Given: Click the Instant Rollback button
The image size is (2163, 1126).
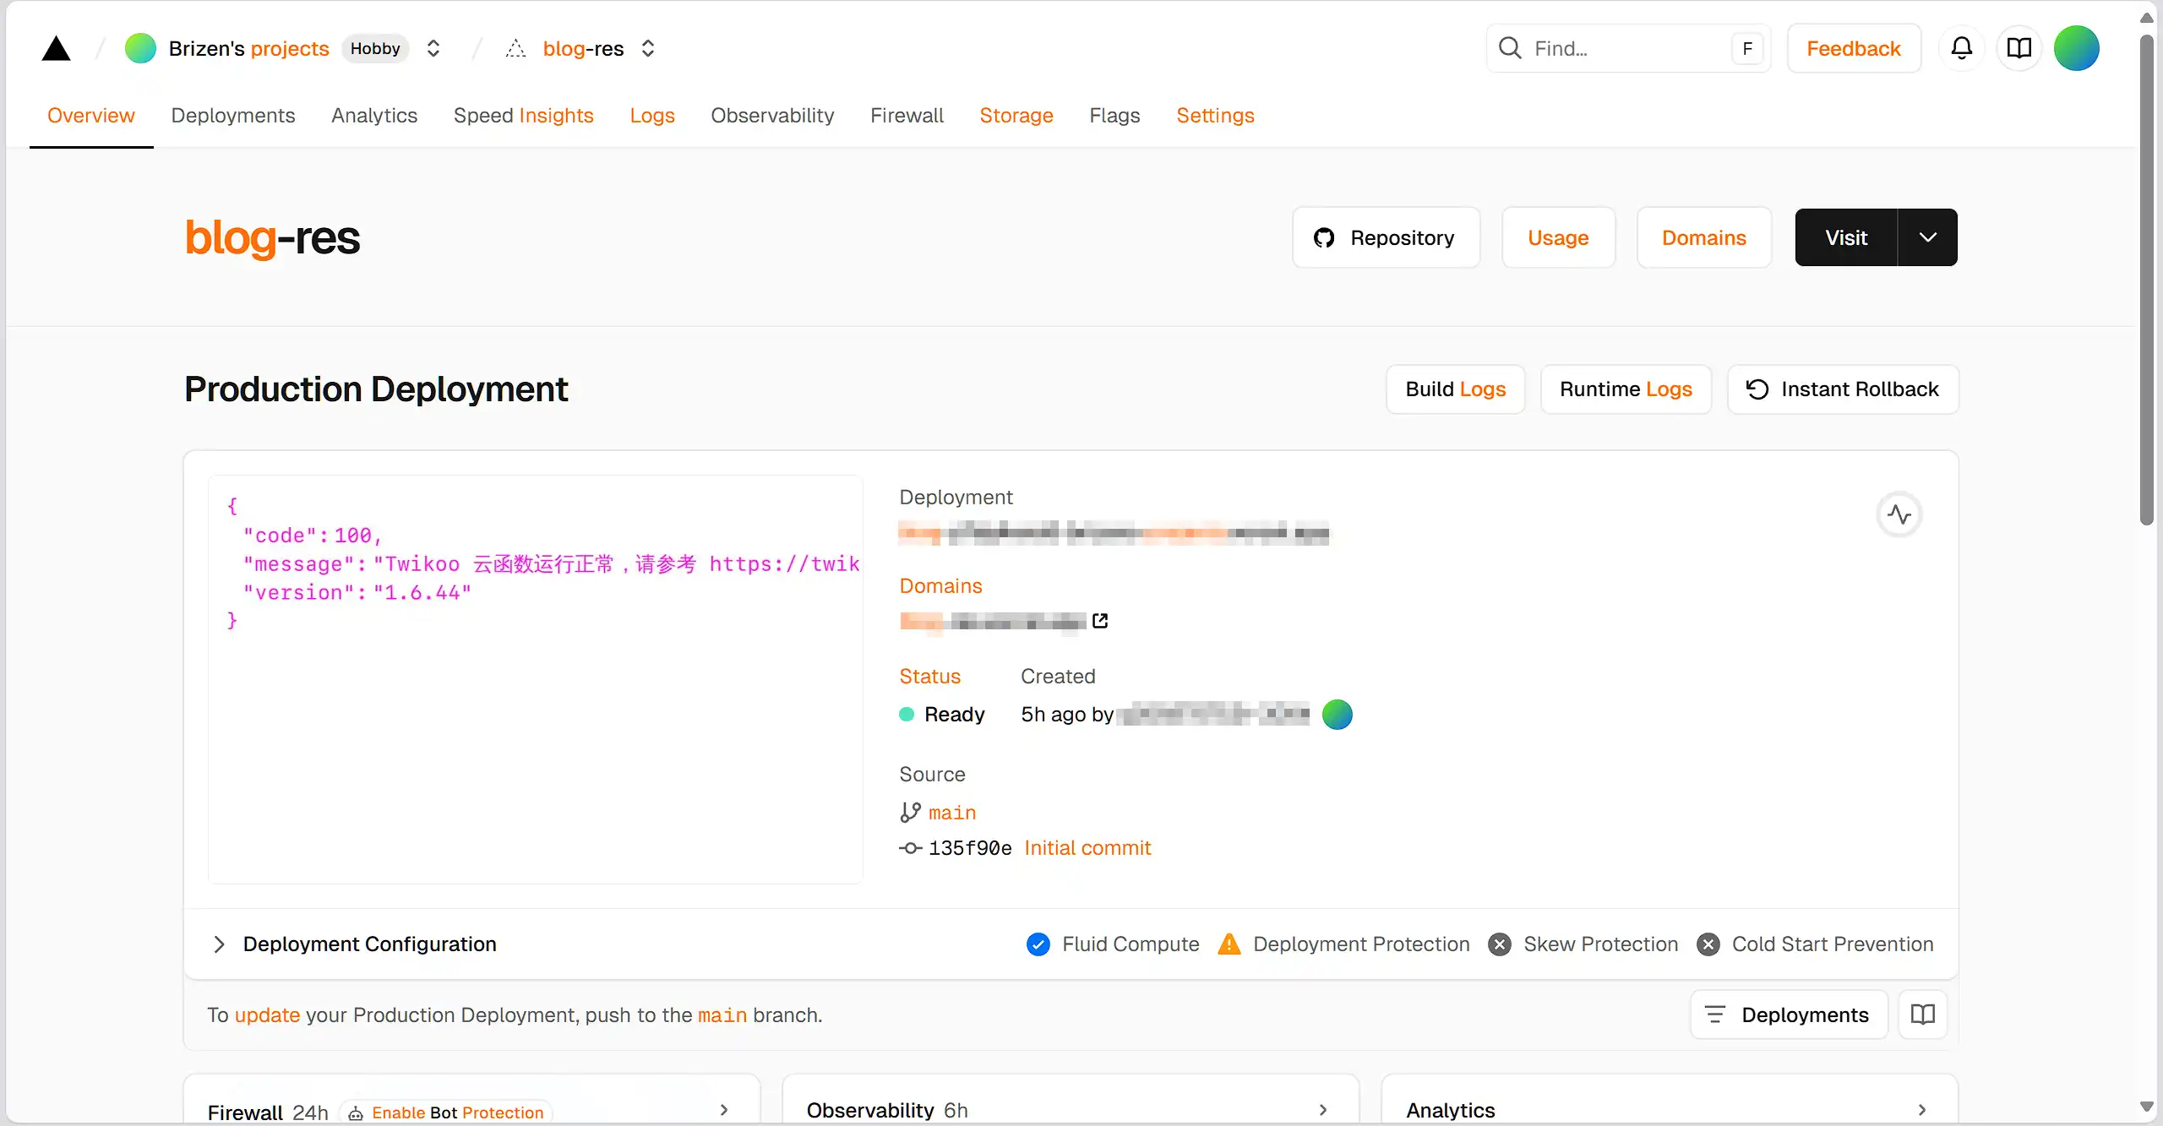Looking at the screenshot, I should (x=1843, y=389).
